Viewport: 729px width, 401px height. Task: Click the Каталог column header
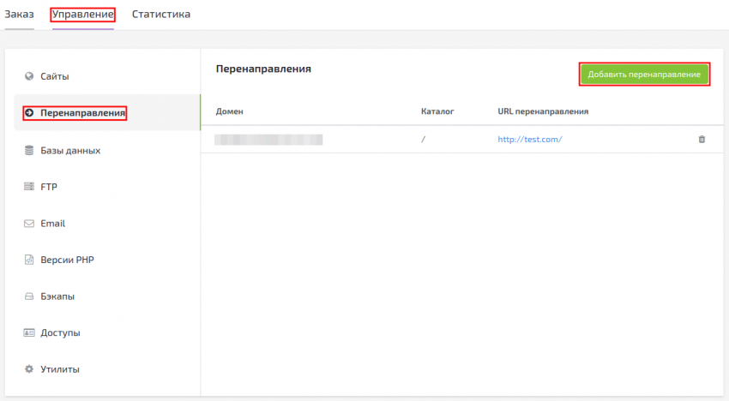click(437, 111)
